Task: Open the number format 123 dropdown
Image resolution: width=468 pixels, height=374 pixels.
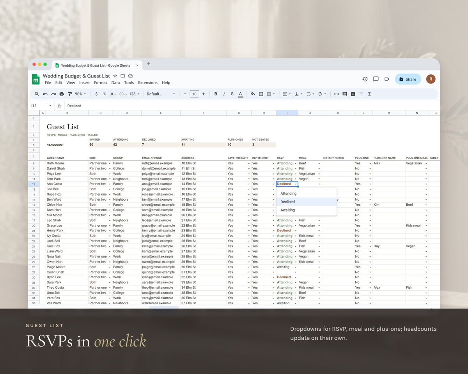Action: 134,94
